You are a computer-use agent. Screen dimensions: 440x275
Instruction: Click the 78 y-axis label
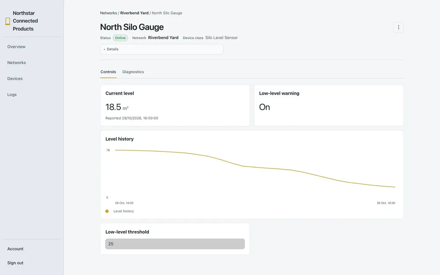108,150
